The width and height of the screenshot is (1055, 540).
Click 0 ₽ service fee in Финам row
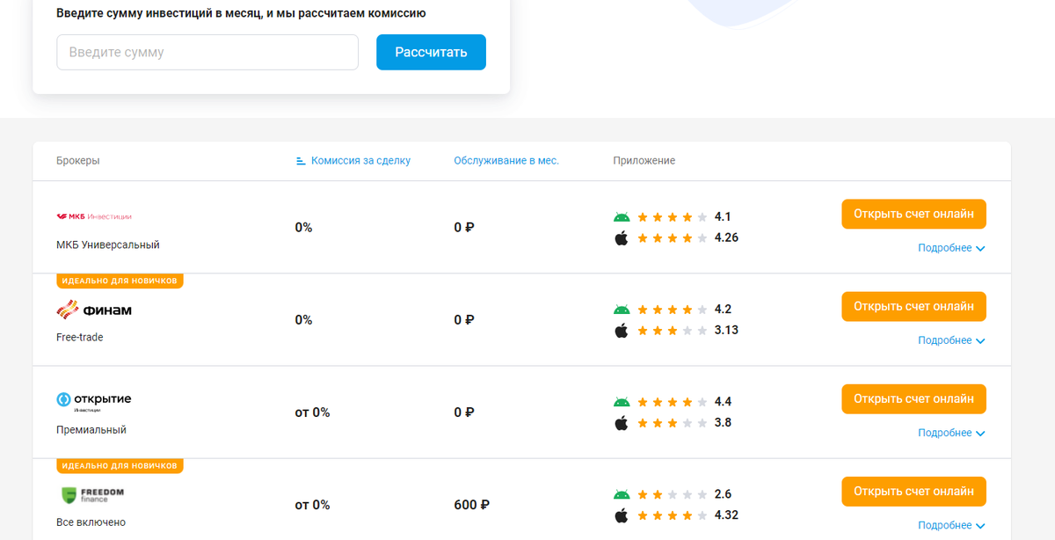[x=464, y=320]
